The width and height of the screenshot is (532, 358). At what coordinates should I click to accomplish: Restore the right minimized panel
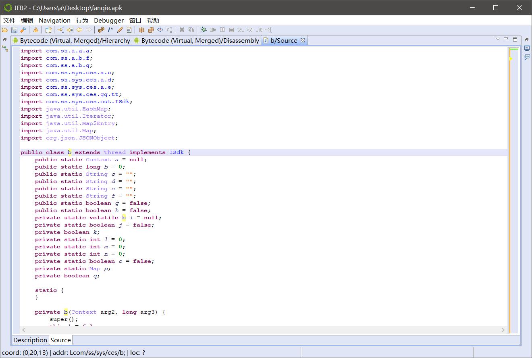pyautogui.click(x=527, y=40)
